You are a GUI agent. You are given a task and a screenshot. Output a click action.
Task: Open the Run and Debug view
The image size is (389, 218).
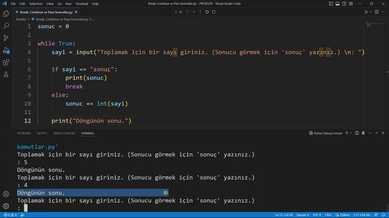pyautogui.click(x=6, y=50)
